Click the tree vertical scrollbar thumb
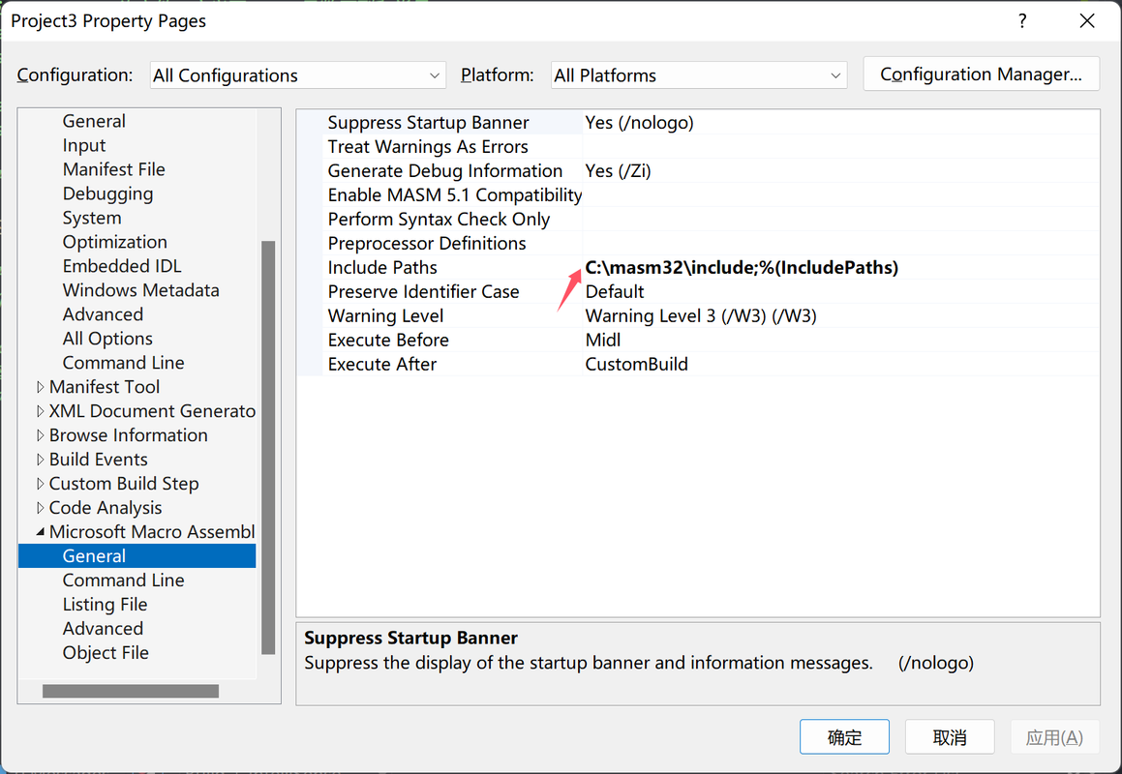 268,448
